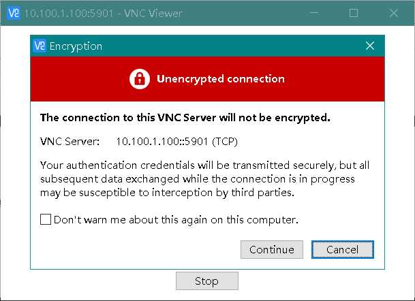Image resolution: width=415 pixels, height=301 pixels.
Task: Click the "VNC Server:" field label
Action: (70, 142)
